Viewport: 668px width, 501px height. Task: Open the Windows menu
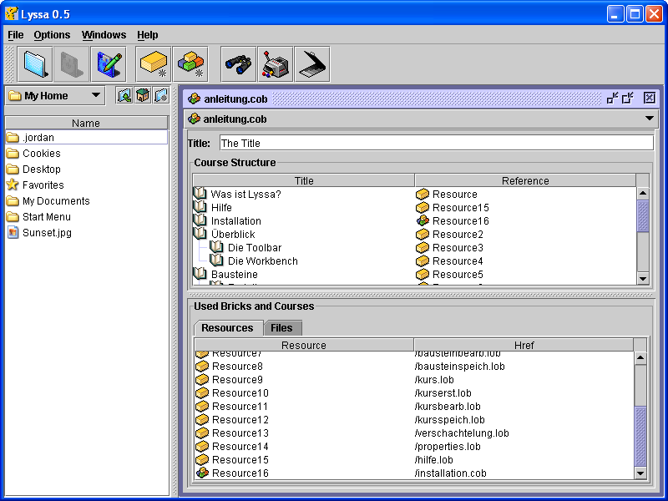[104, 35]
